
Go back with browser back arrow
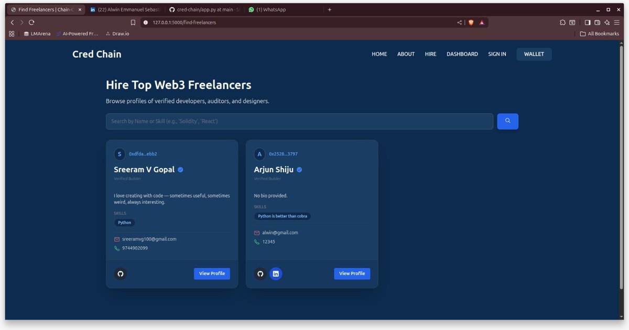coord(12,22)
